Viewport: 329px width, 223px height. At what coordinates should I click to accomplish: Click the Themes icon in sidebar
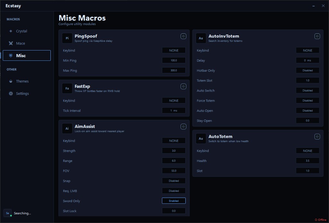pos(11,81)
